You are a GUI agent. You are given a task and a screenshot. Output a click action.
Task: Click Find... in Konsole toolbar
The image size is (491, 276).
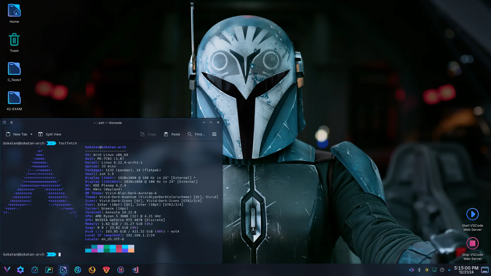pyautogui.click(x=196, y=134)
